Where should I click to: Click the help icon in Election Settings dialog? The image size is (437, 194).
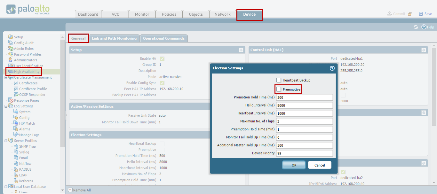click(332, 68)
